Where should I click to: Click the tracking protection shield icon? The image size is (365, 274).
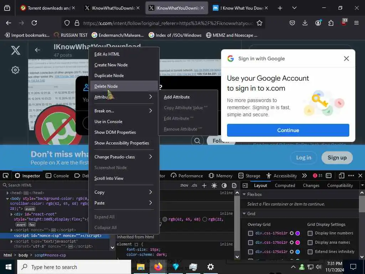[67, 23]
